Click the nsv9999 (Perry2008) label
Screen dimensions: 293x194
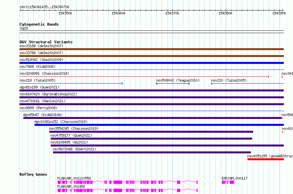pos(39,108)
